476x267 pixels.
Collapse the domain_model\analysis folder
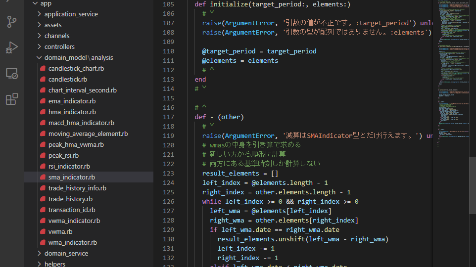click(39, 57)
